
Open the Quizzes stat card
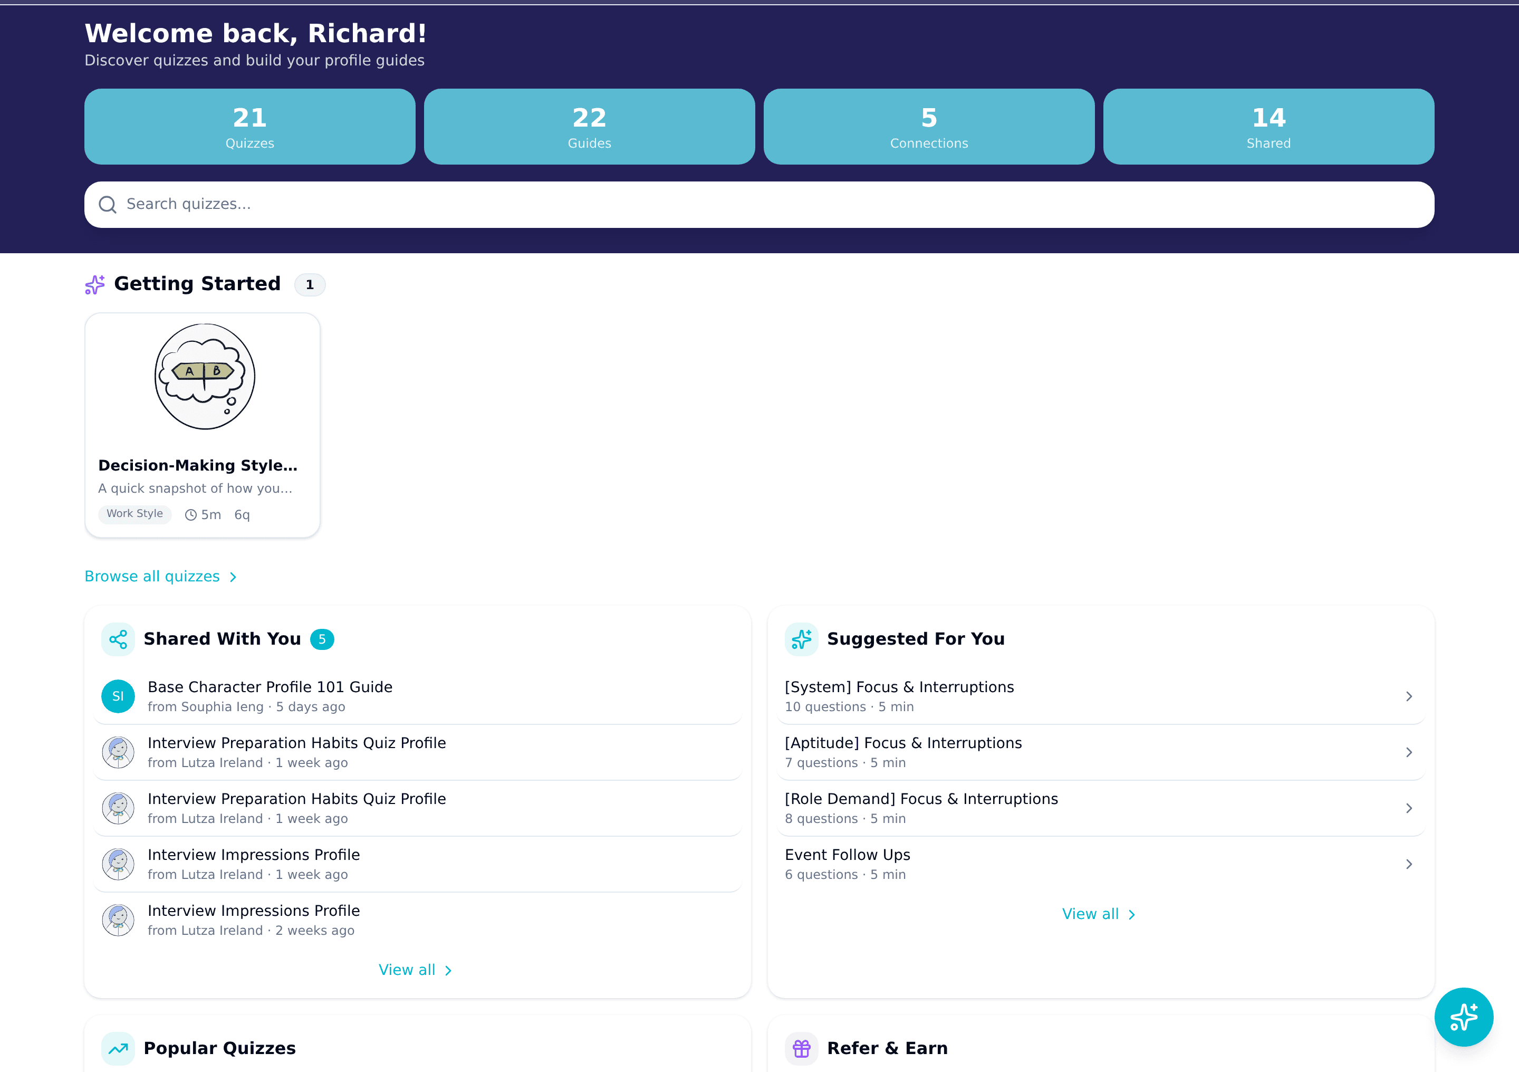(x=249, y=127)
